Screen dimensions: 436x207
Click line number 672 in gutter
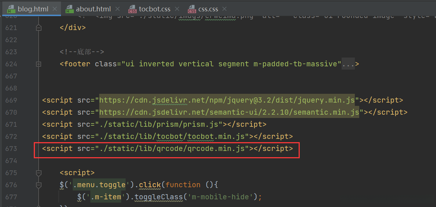pyautogui.click(x=11, y=137)
